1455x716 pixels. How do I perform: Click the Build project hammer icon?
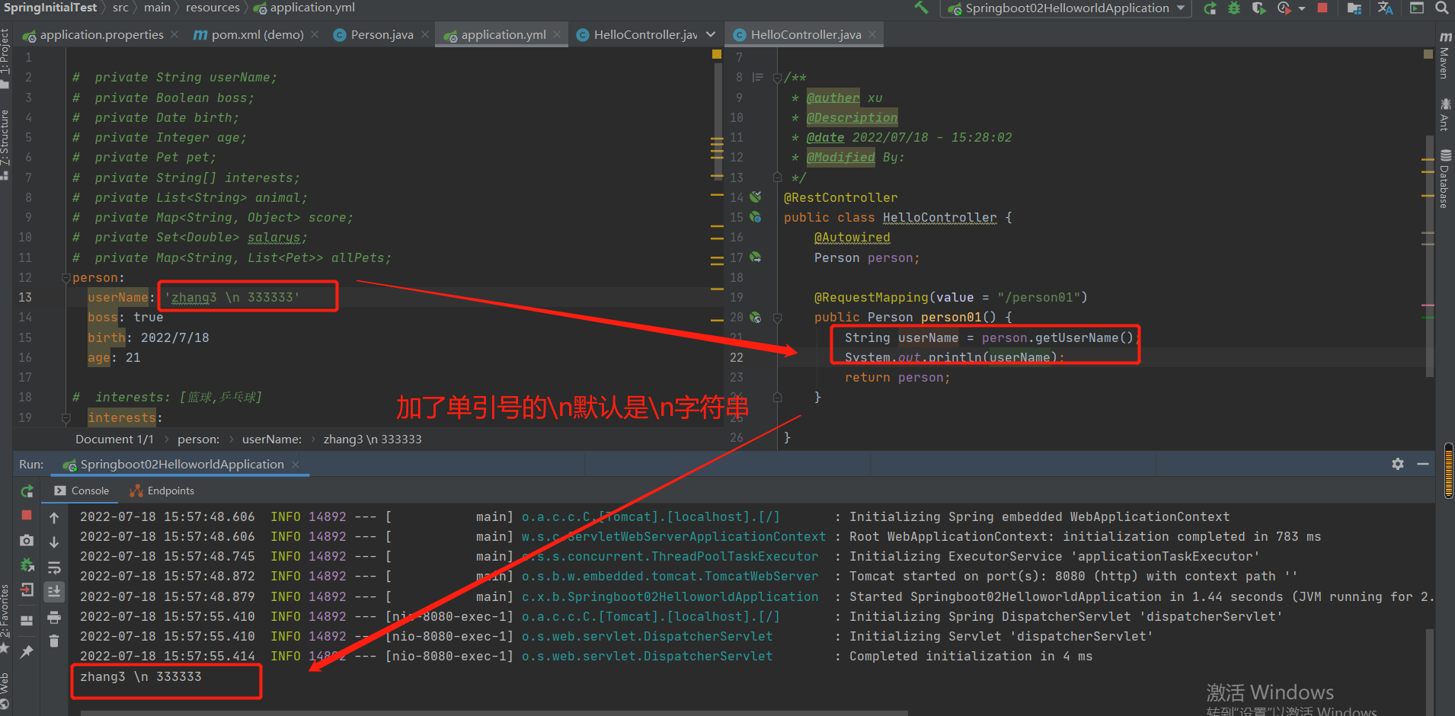click(x=922, y=8)
